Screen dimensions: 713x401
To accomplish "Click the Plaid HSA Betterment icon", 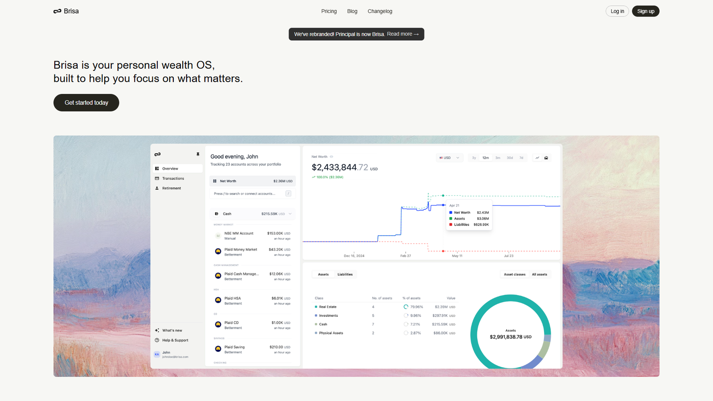I will click(218, 300).
